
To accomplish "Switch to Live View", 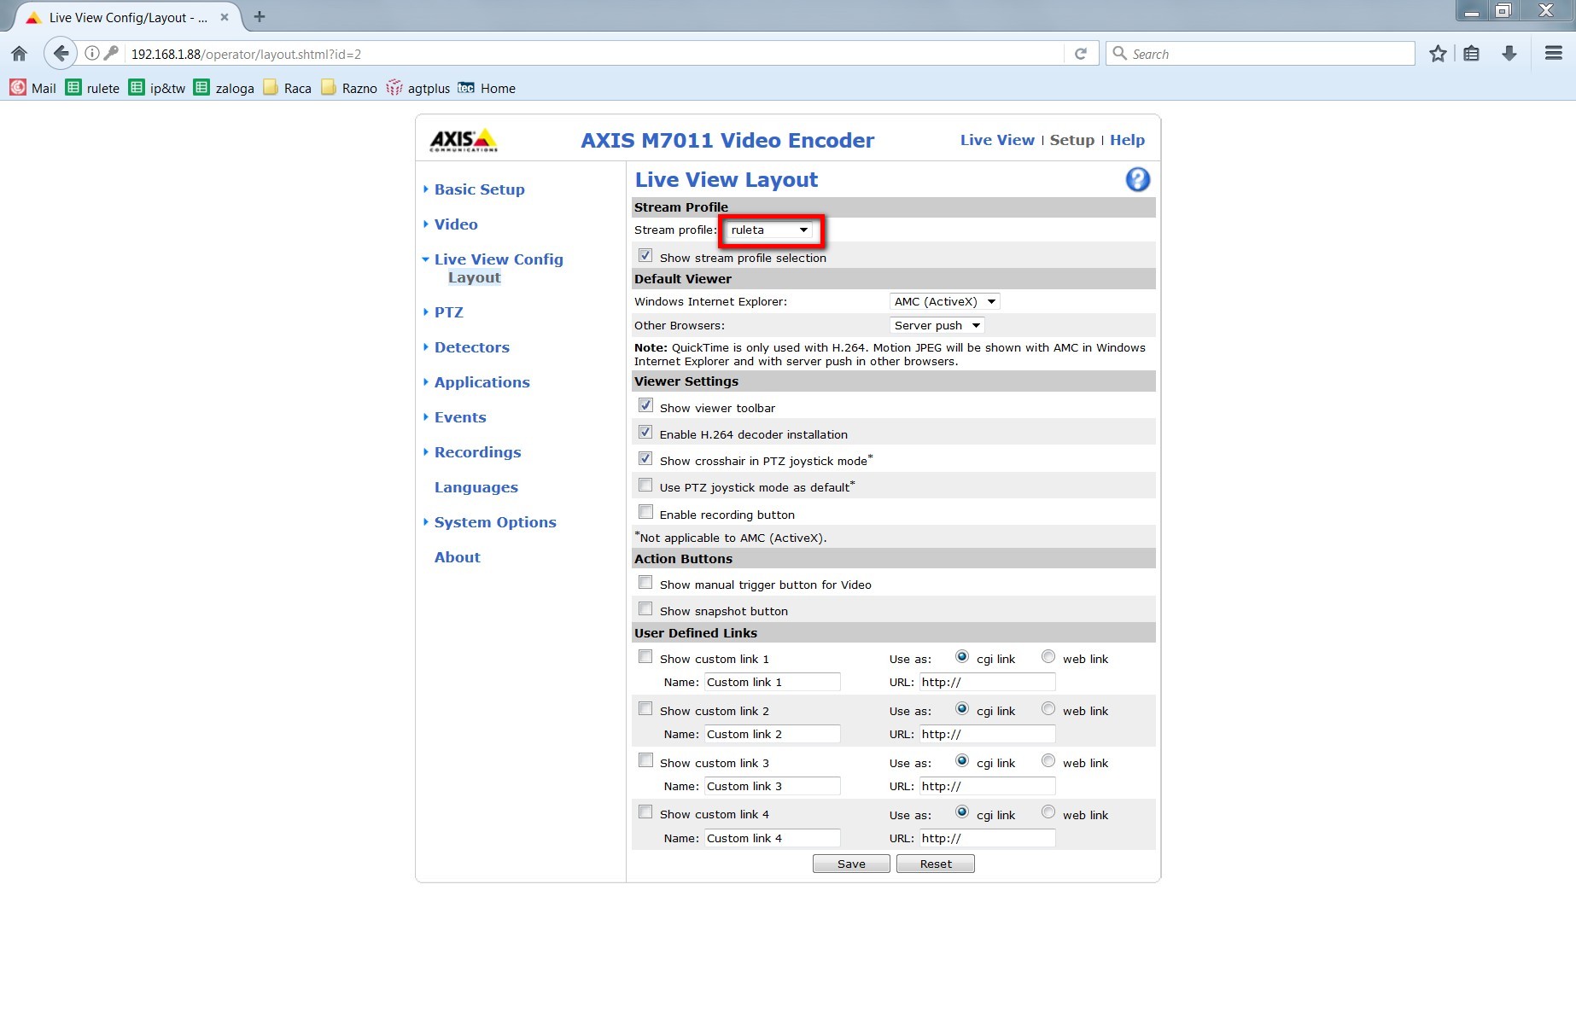I will [x=996, y=140].
